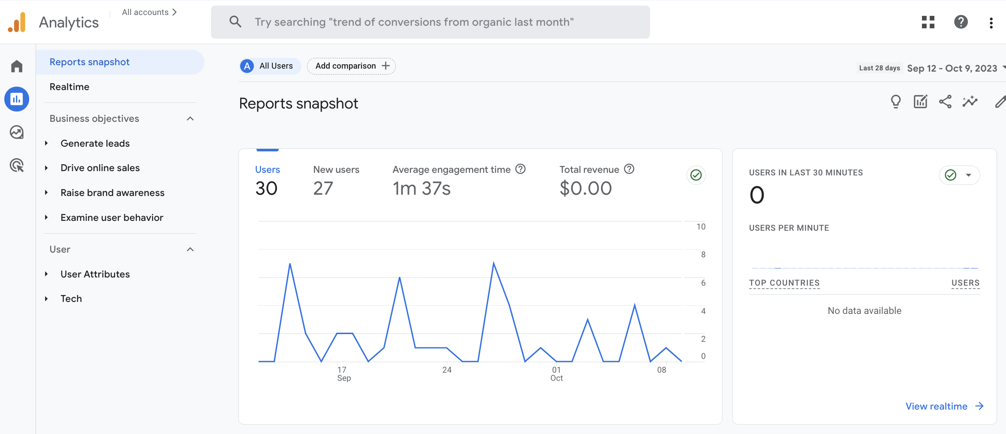
Task: Expand Drive online sales tree arrow
Action: pos(46,168)
